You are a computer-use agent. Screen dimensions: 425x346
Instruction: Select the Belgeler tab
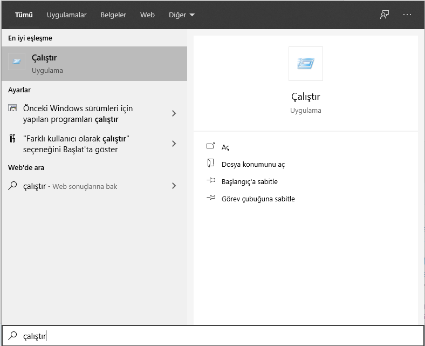pyautogui.click(x=113, y=15)
